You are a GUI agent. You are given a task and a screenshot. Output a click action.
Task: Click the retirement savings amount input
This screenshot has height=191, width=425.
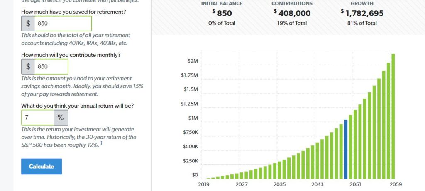tap(63, 24)
